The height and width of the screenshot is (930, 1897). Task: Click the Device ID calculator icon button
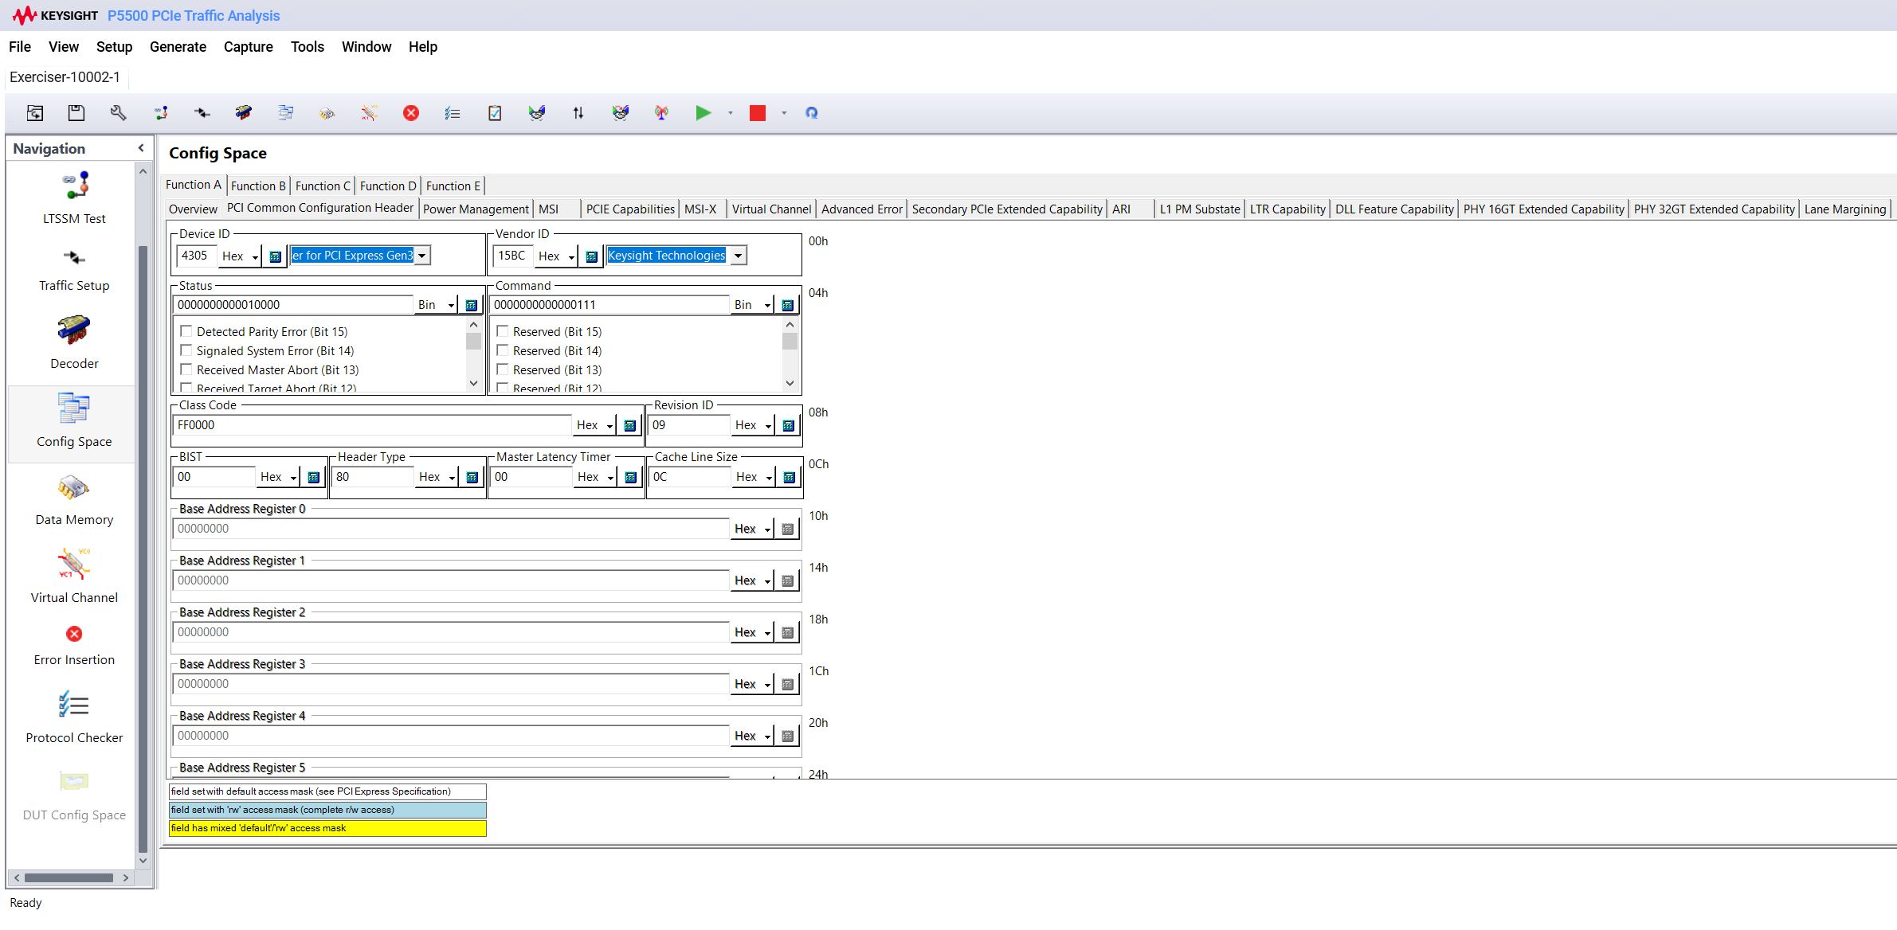(x=275, y=256)
